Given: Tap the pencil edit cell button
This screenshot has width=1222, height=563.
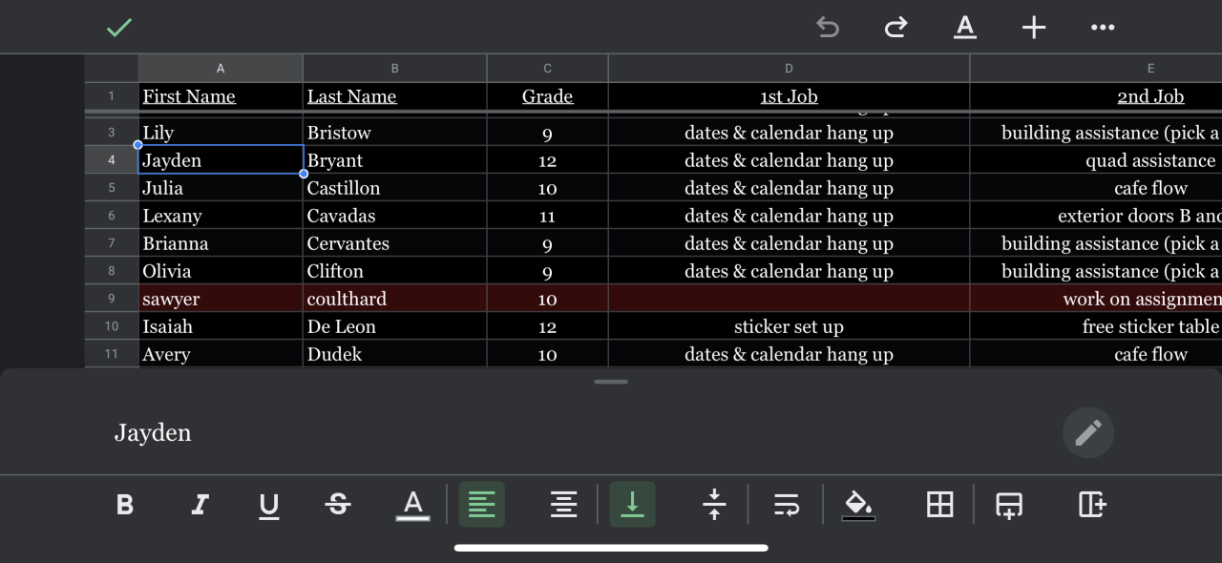Looking at the screenshot, I should [x=1087, y=433].
